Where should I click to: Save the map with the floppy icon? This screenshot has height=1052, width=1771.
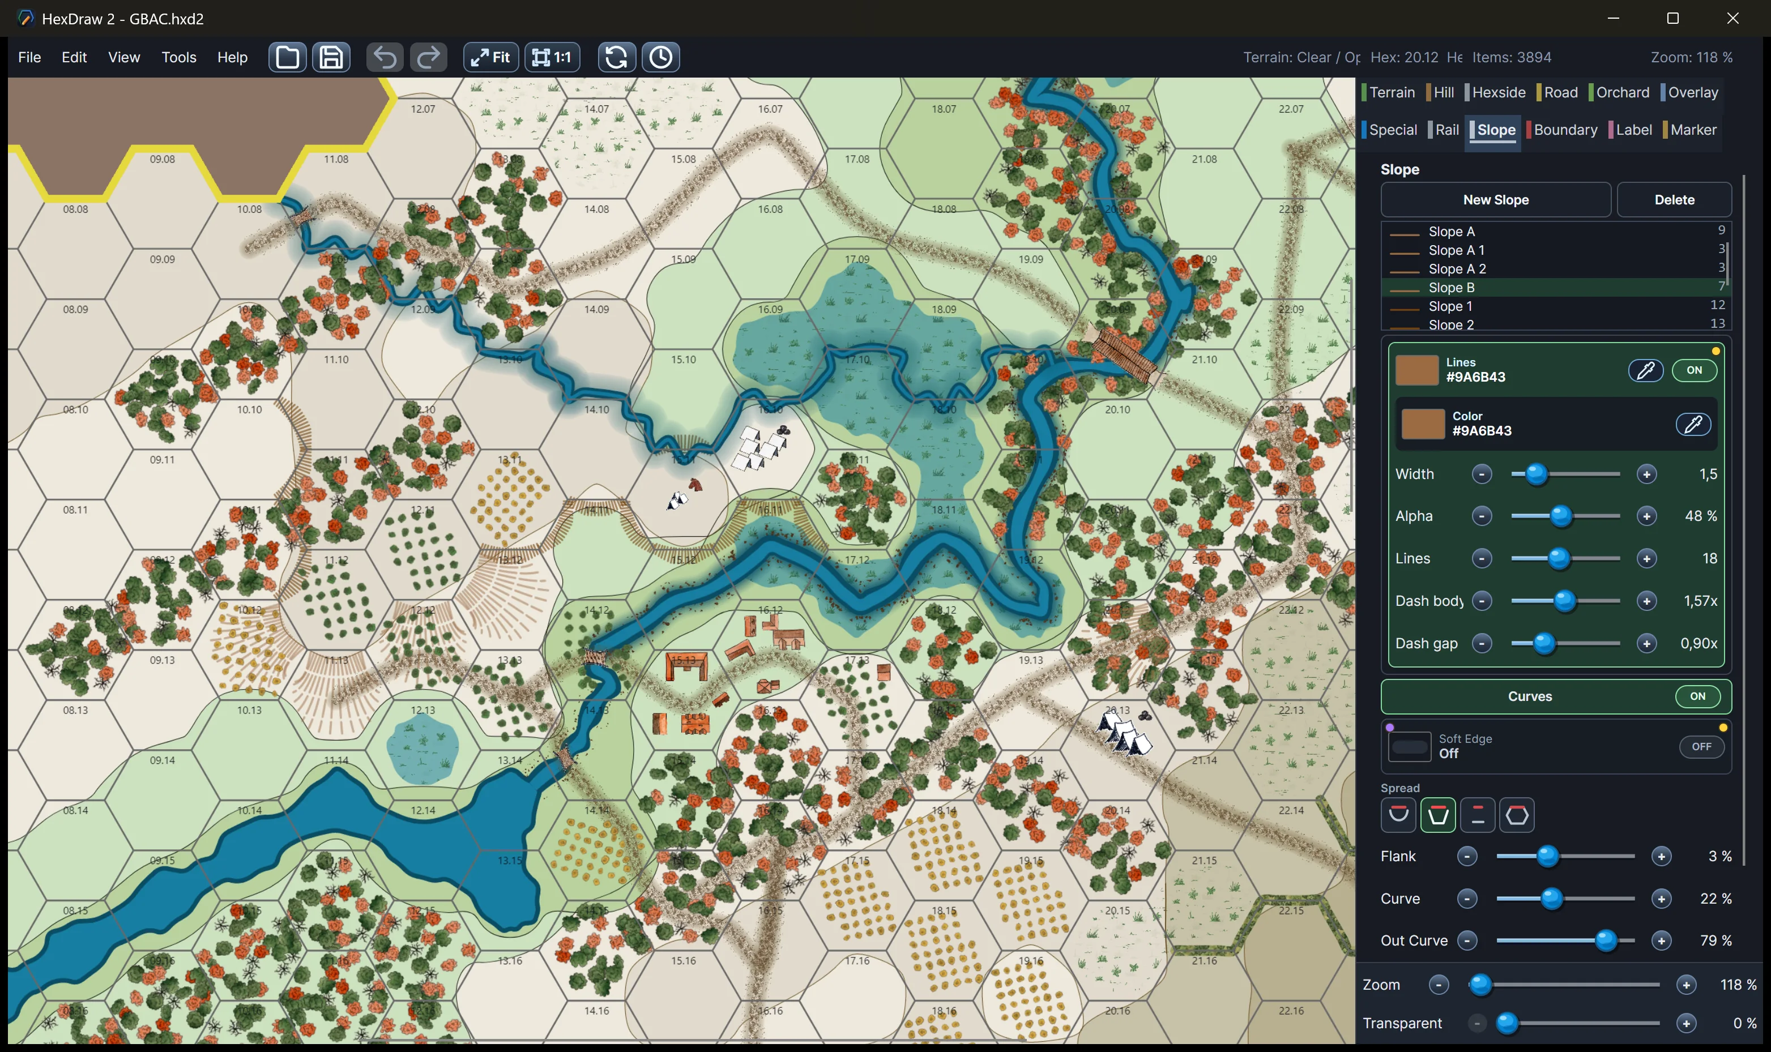tap(331, 57)
